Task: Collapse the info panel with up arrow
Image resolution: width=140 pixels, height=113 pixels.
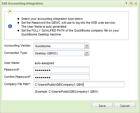Action: [x=10, y=11]
